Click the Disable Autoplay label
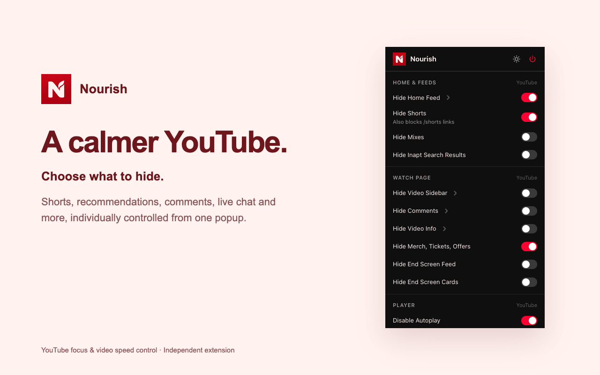Viewport: 600px width, 375px height. [x=417, y=321]
